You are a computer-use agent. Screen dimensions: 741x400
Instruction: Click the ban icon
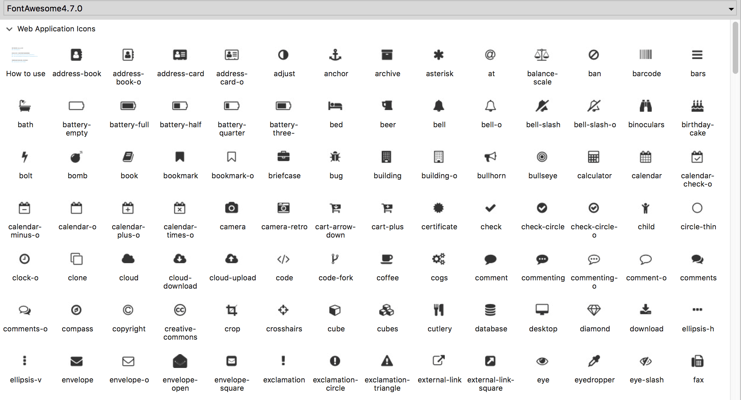click(x=594, y=55)
